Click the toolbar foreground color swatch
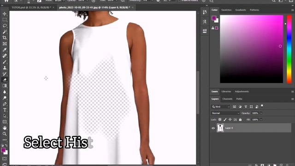Image resolution: width=295 pixels, height=166 pixels. pos(3,150)
